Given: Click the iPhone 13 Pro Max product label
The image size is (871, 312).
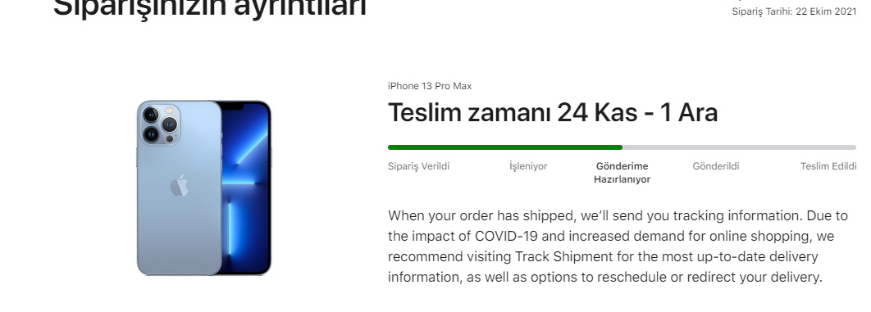Looking at the screenshot, I should (x=430, y=86).
